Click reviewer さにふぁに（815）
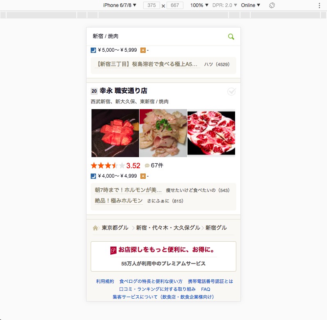This screenshot has width=327, height=320. pyautogui.click(x=165, y=201)
